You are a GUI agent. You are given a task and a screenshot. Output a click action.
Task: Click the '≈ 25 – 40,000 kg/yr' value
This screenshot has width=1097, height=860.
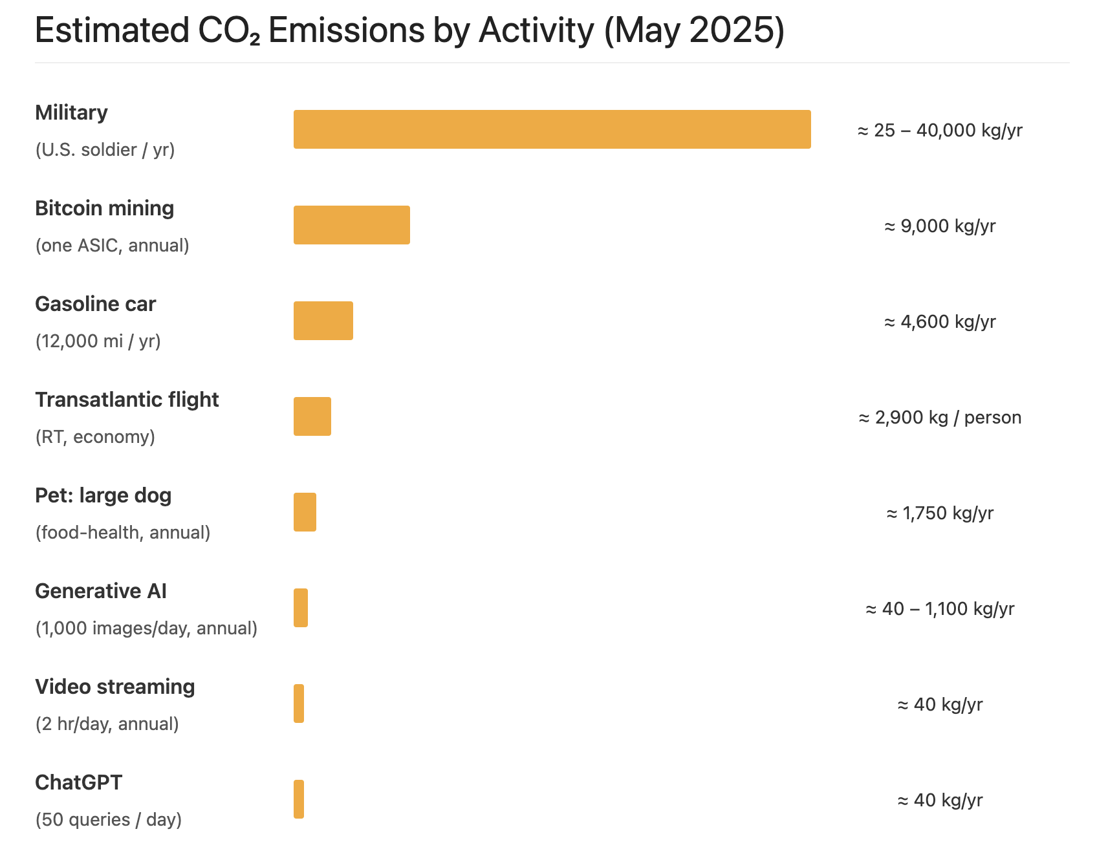pyautogui.click(x=939, y=131)
